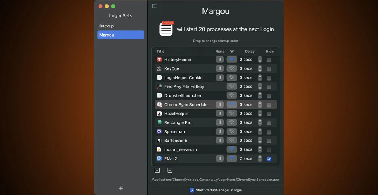Toggle Bartender 5 runs pause button

(x=220, y=141)
